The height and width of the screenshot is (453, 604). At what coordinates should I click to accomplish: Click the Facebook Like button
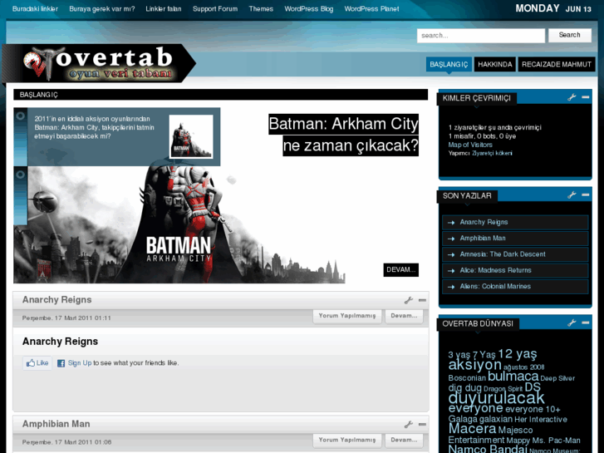coord(37,362)
